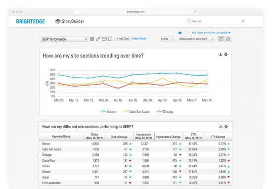Click the StoryBuilder title text
This screenshot has height=189, width=272.
pyautogui.click(x=73, y=21)
